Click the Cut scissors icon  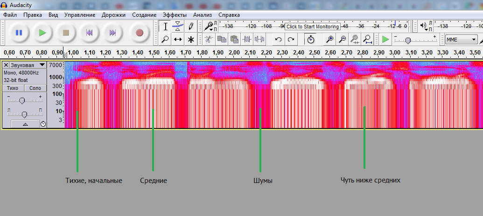(209, 39)
